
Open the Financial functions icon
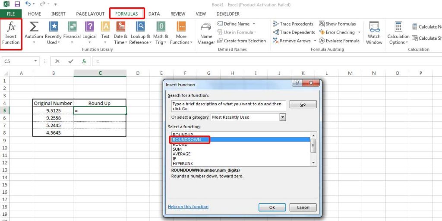[72, 26]
